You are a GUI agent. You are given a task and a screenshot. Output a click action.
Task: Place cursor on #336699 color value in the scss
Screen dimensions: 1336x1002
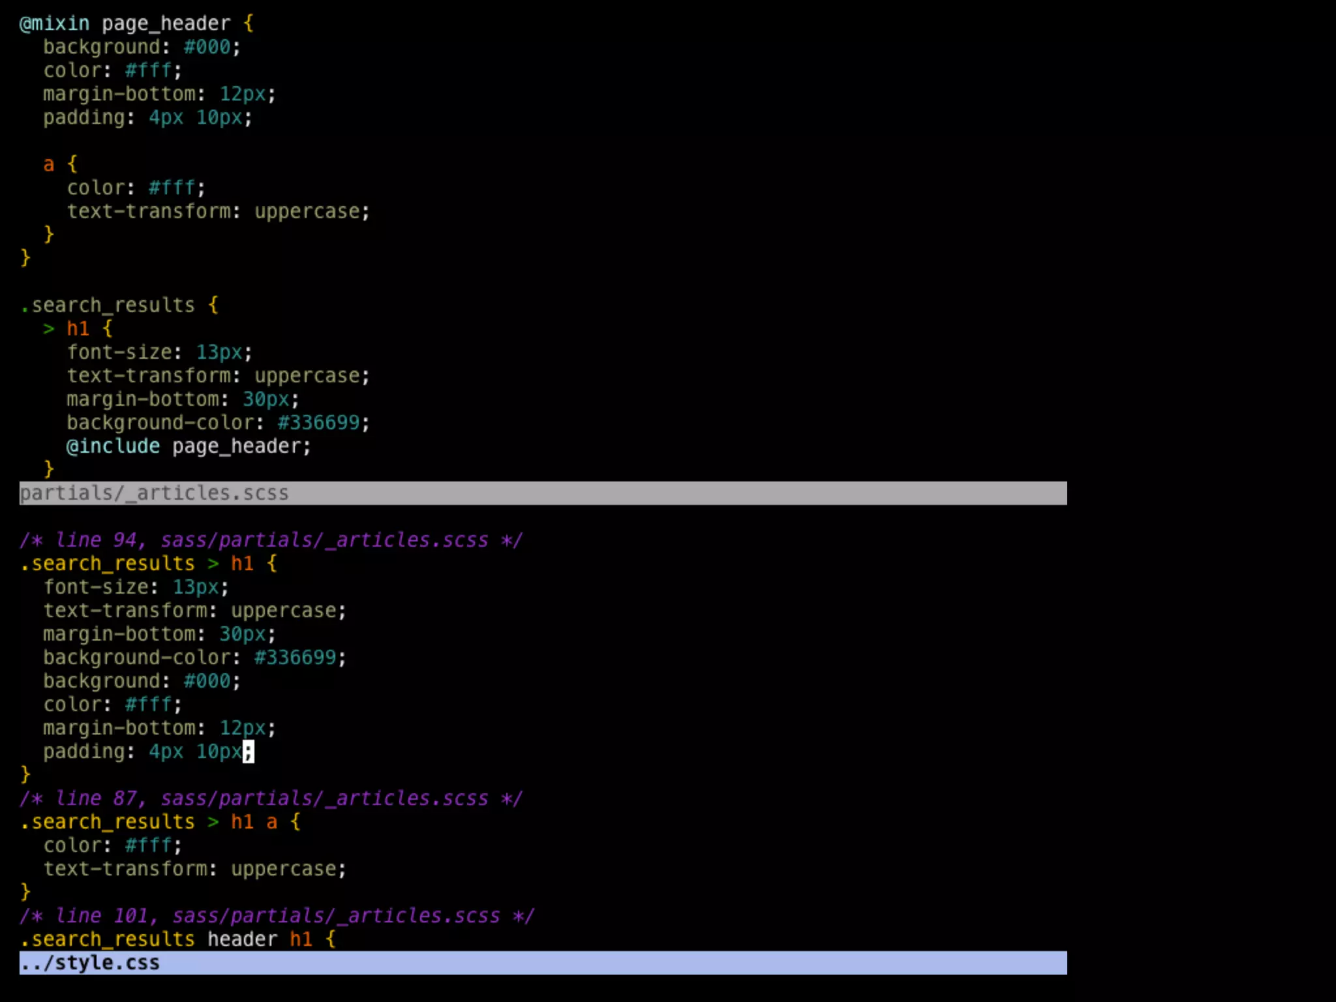click(318, 423)
